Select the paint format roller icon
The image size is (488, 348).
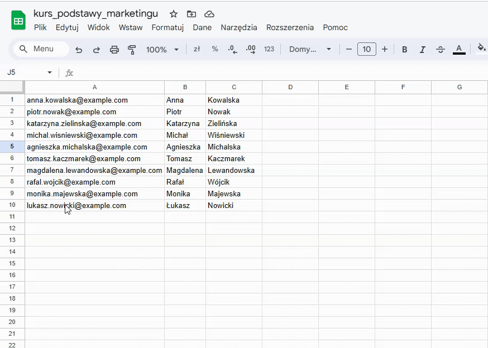132,50
